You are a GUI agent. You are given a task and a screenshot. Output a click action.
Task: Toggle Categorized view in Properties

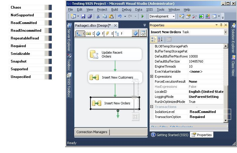point(154,39)
